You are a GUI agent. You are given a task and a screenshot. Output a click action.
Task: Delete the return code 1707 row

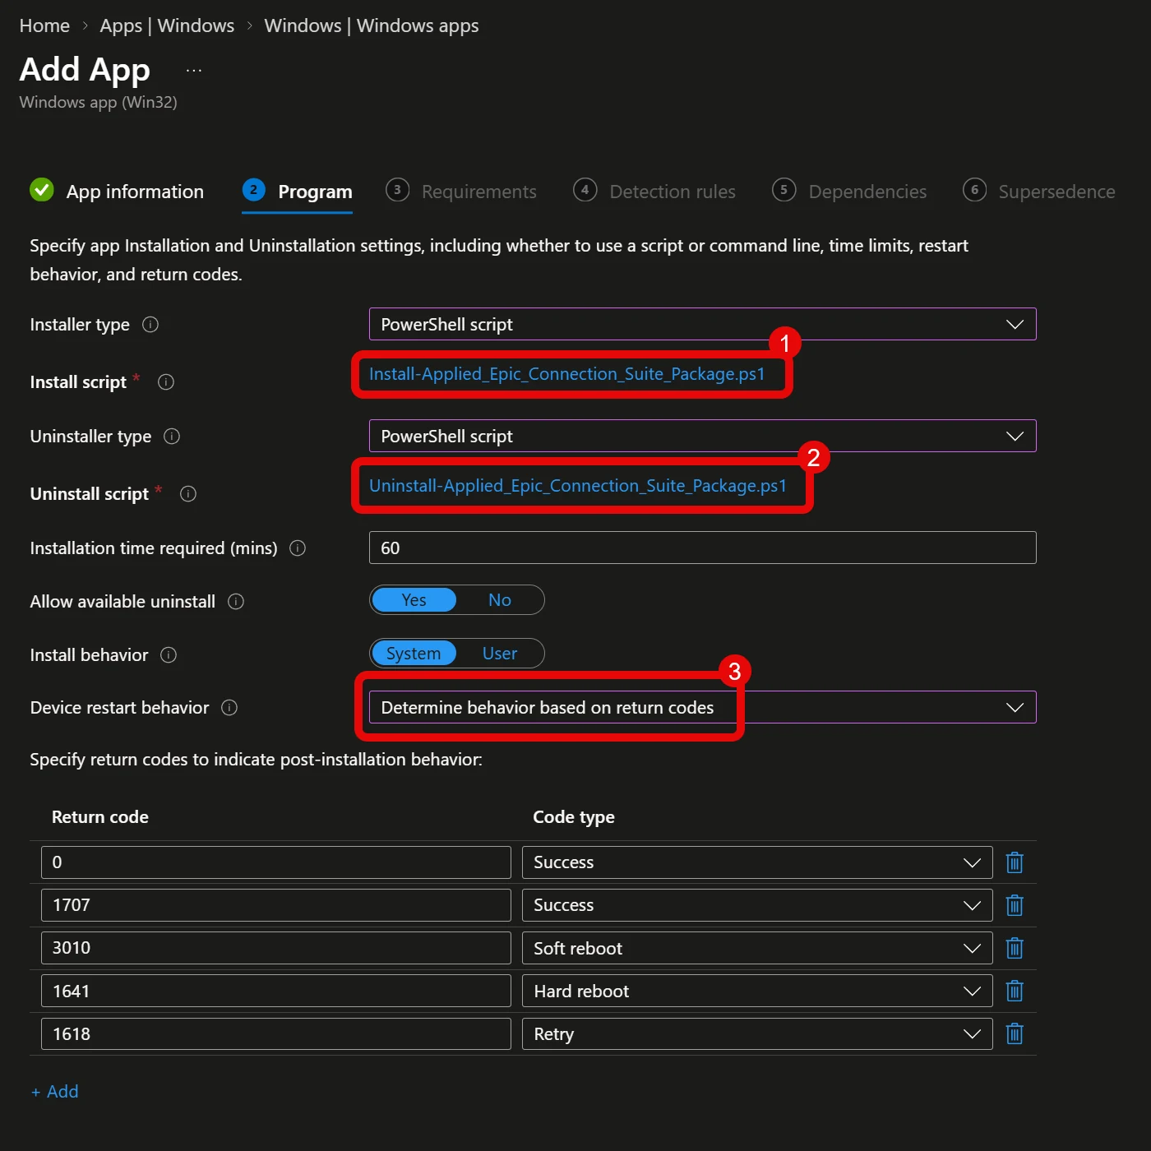(1015, 905)
